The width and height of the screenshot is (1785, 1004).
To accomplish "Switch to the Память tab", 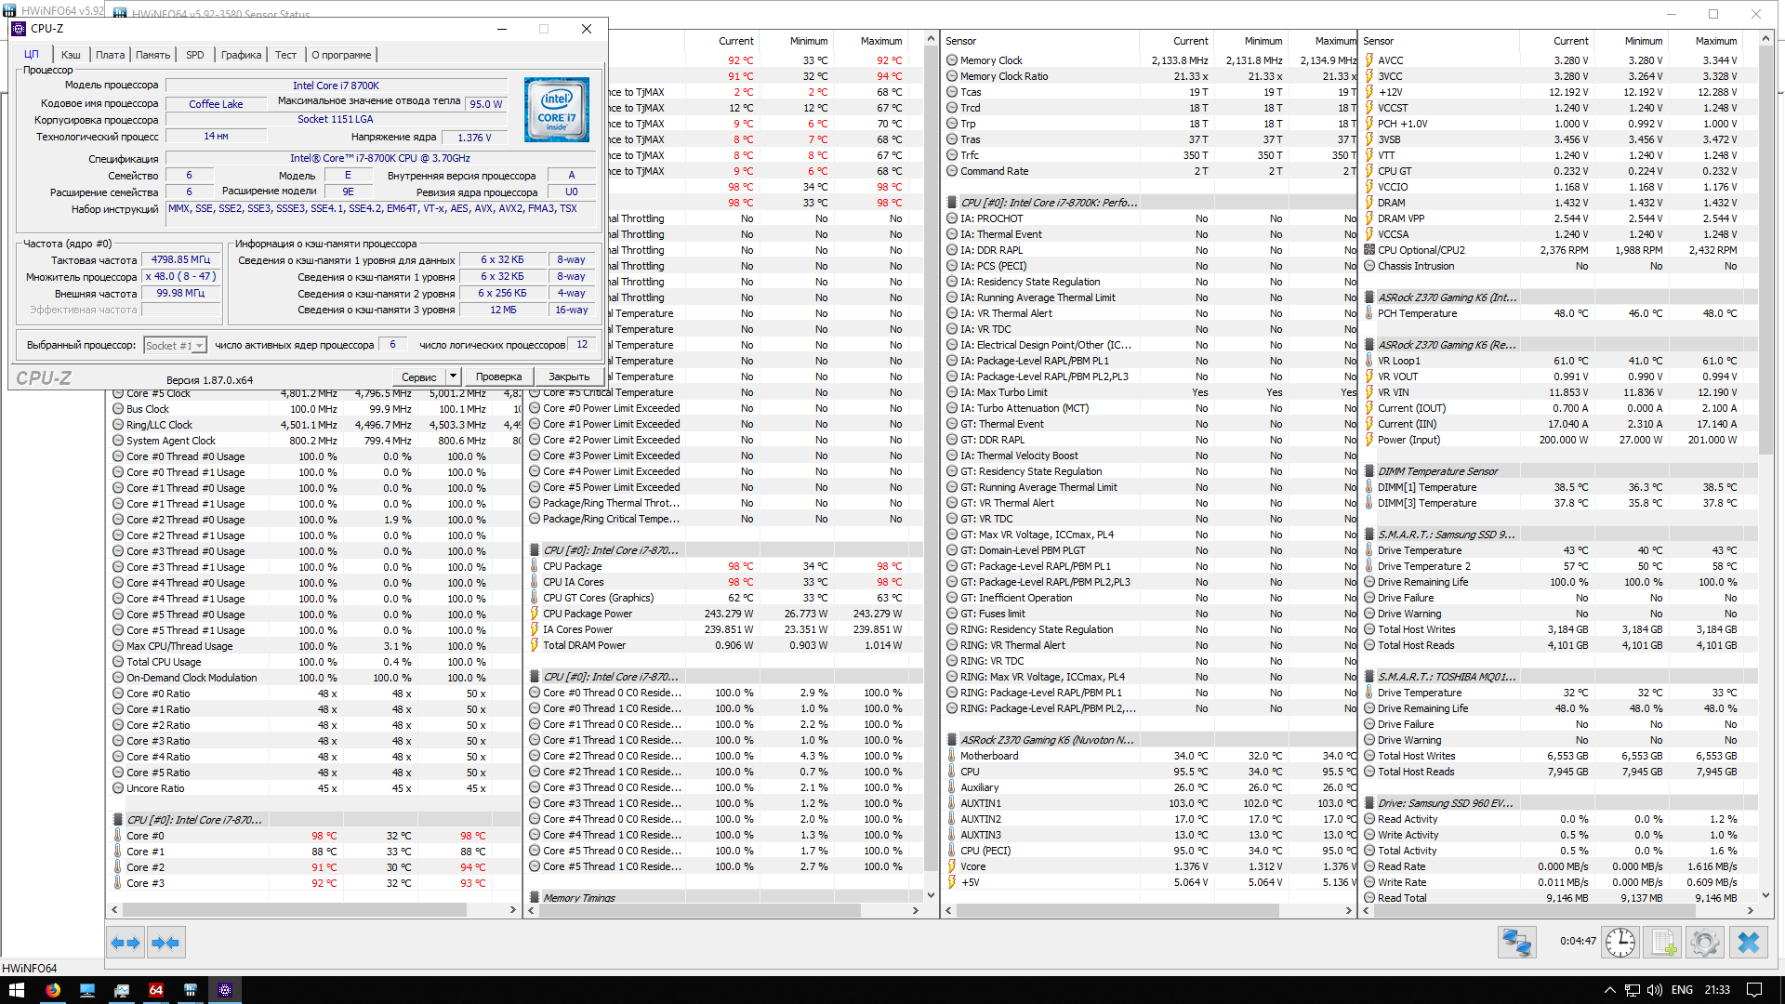I will (x=152, y=55).
